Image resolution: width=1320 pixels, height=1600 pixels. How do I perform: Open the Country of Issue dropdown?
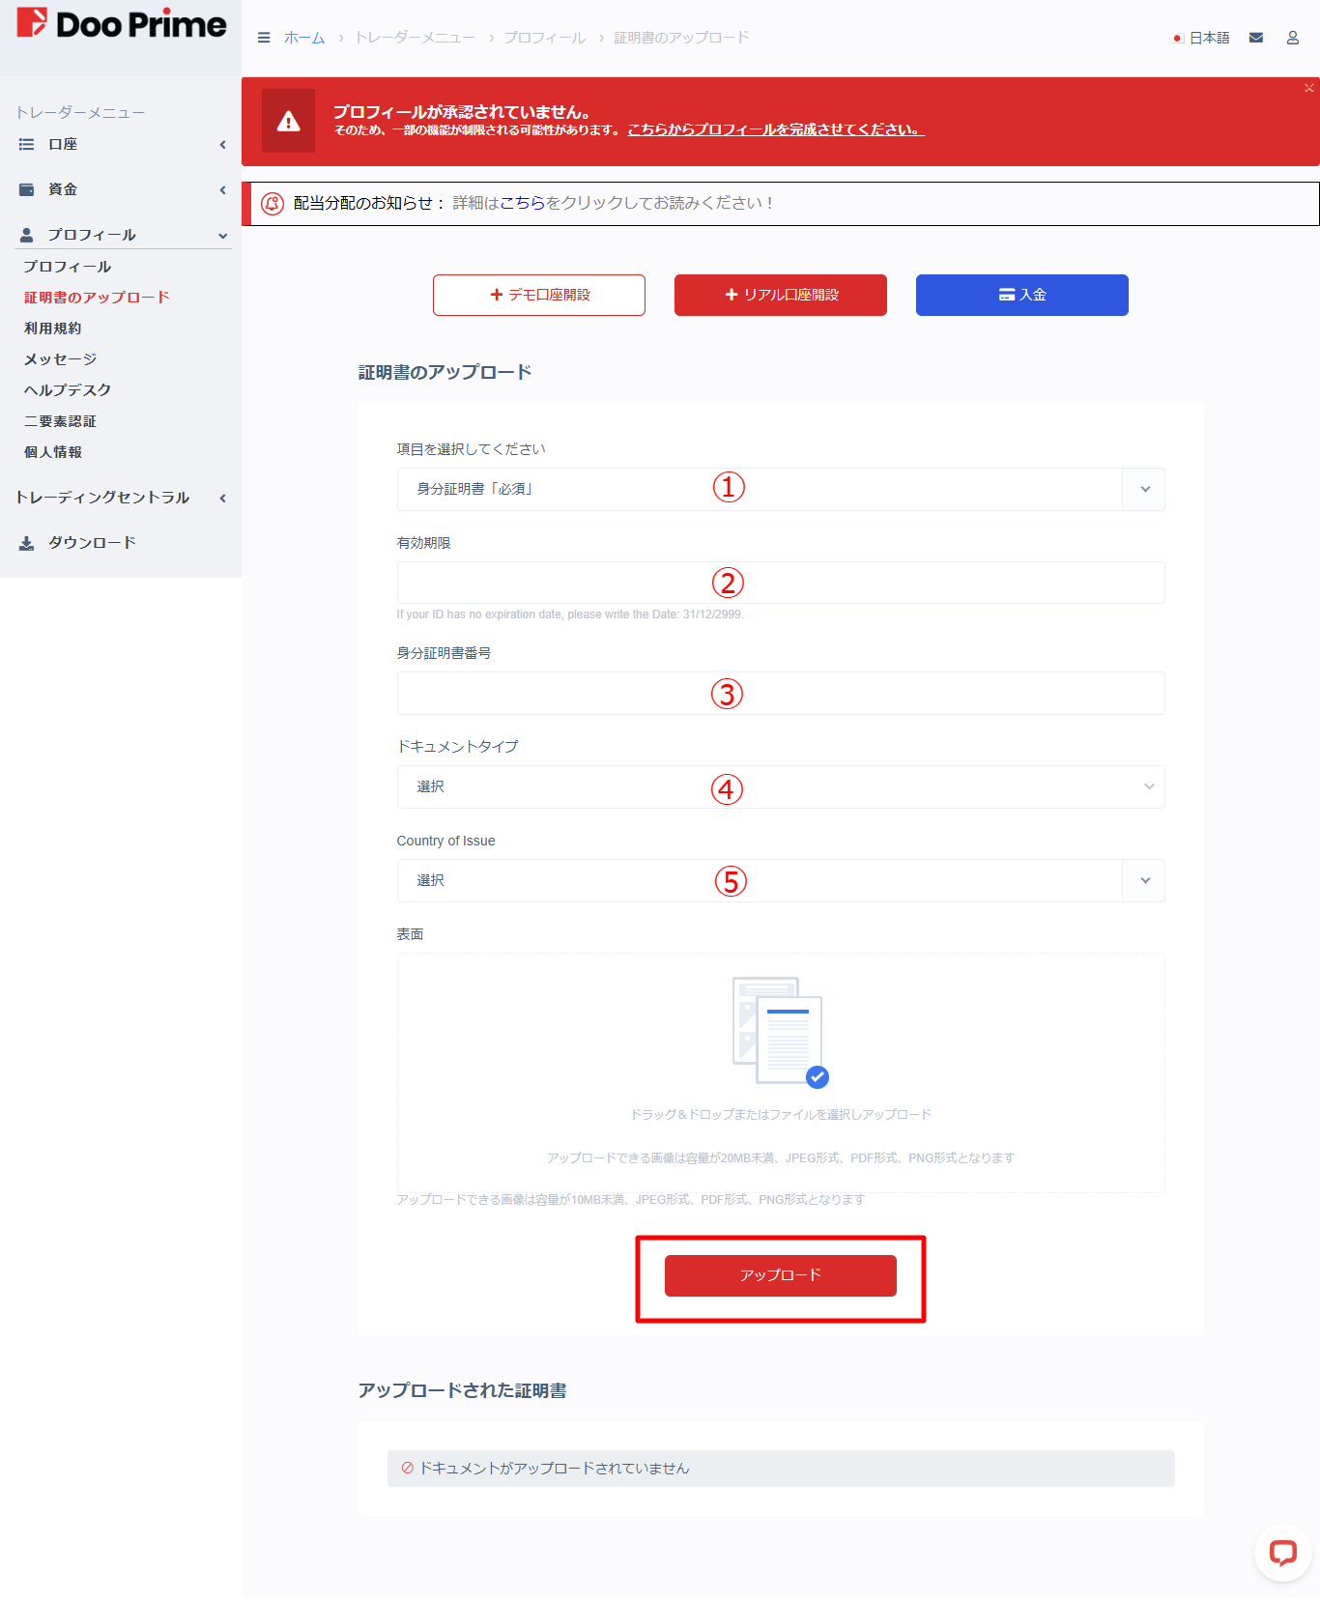point(780,880)
